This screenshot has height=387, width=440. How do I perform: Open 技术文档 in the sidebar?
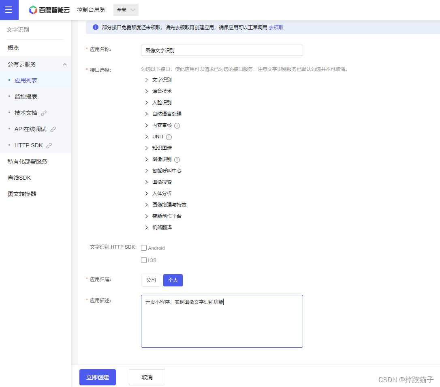(26, 113)
